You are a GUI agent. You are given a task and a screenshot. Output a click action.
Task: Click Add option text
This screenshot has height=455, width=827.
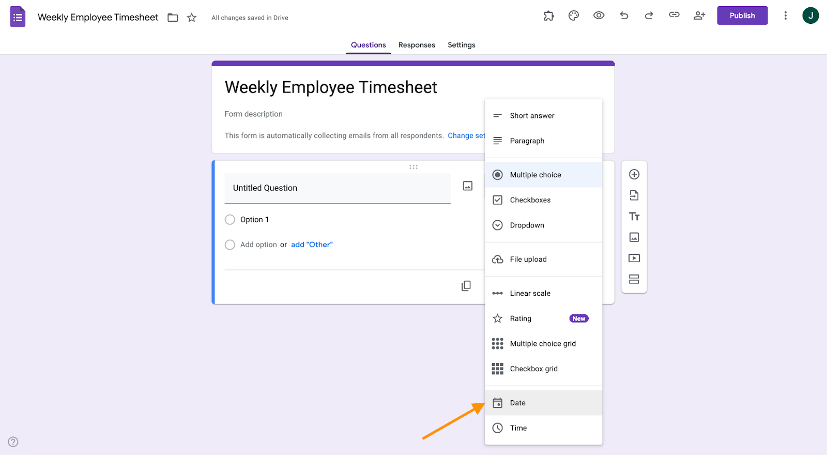coord(258,245)
